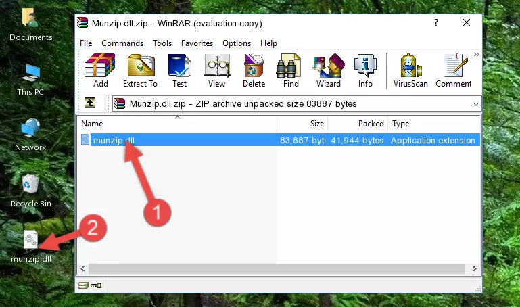Viewport: 520px width, 307px height.
Task: Open the Comment tool
Action: (453, 70)
